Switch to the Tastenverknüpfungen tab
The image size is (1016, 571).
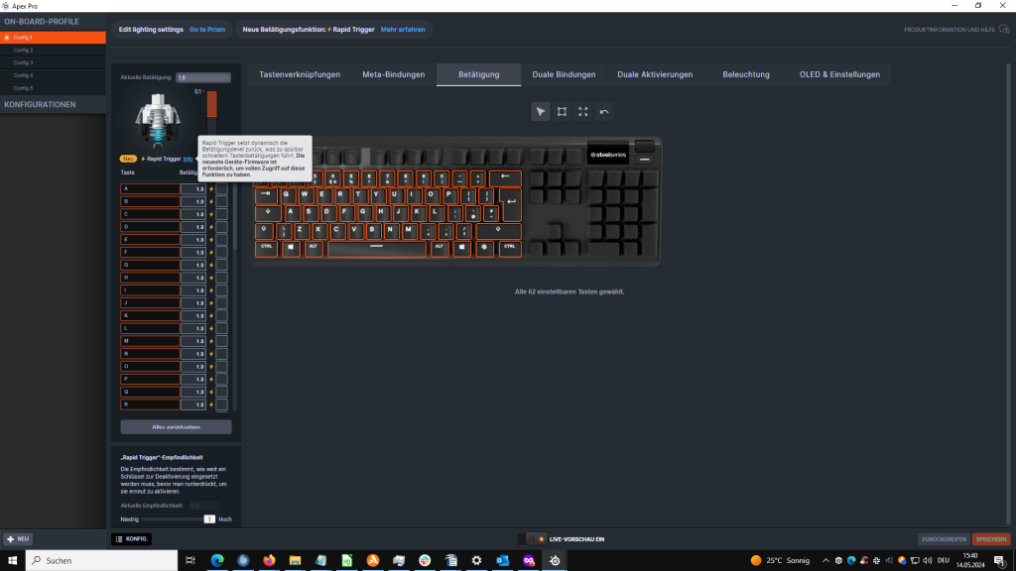coord(300,74)
